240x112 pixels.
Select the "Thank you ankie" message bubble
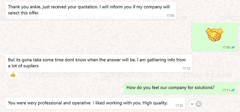[91, 11]
